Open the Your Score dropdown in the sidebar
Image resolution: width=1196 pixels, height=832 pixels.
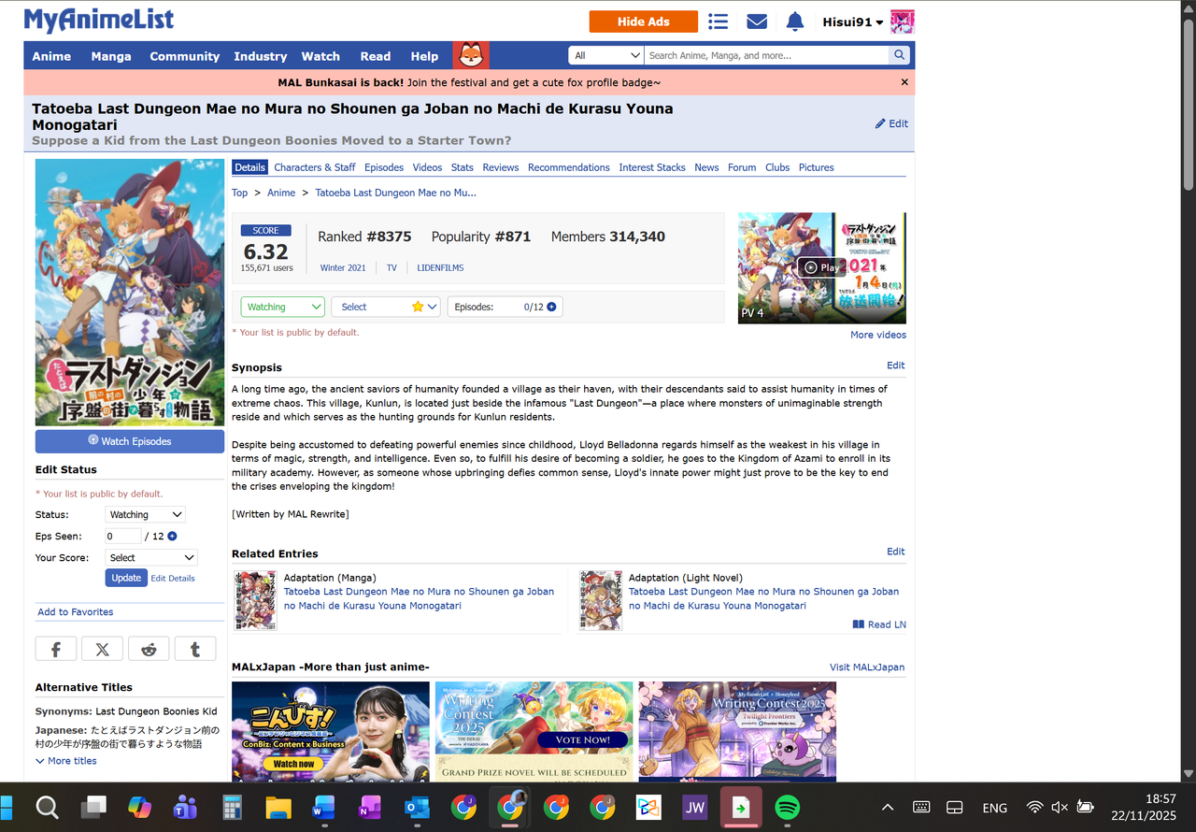[x=151, y=557]
